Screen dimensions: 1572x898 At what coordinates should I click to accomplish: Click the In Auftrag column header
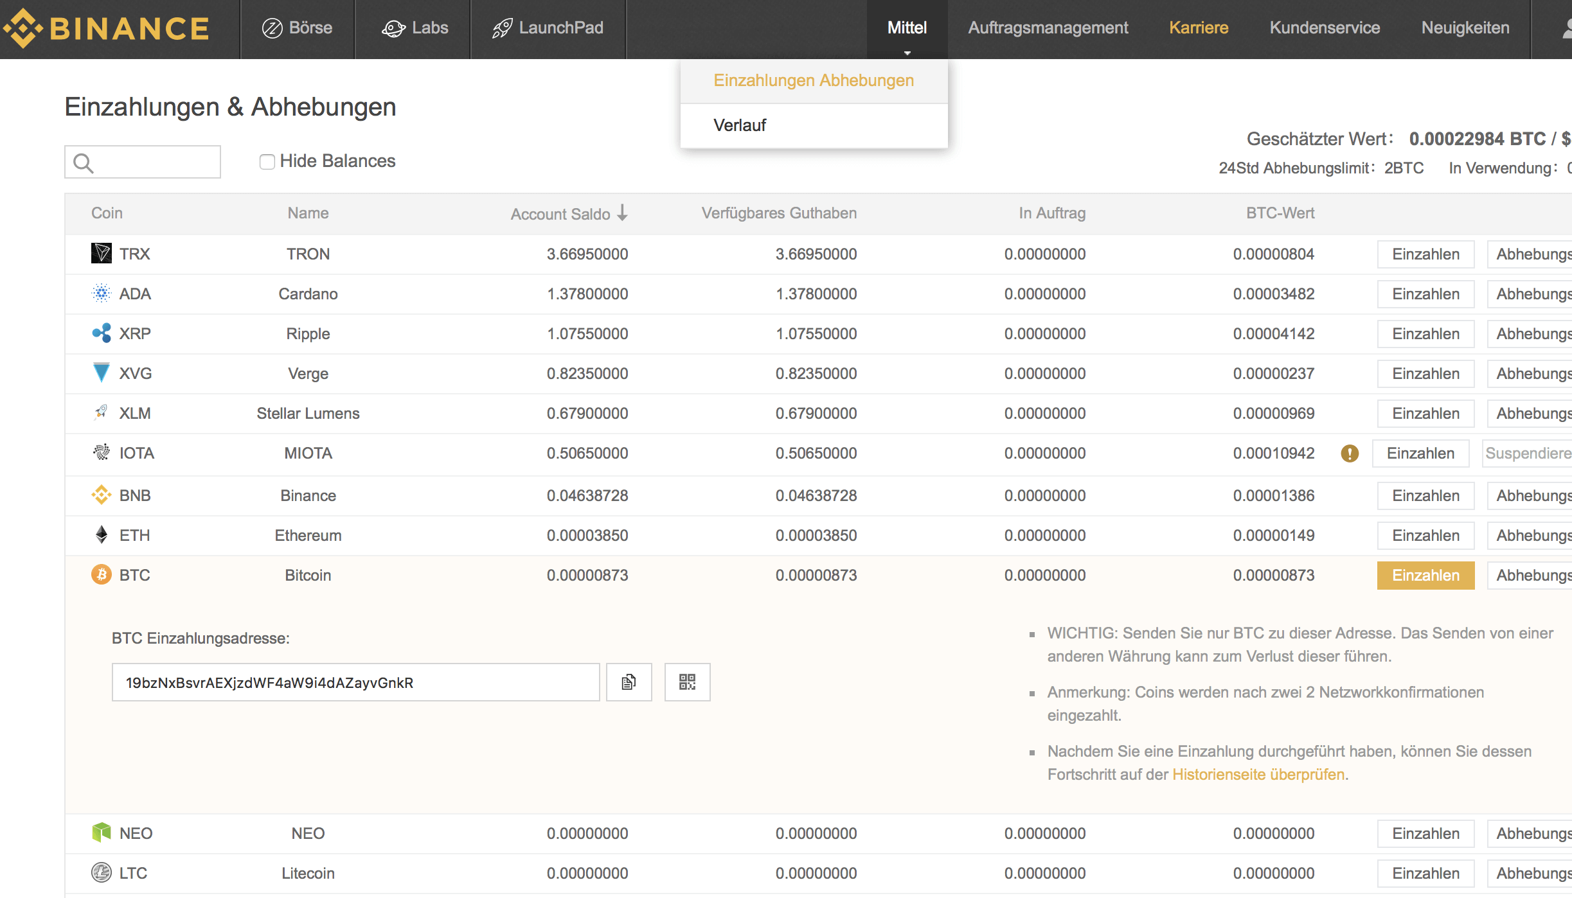coord(1052,213)
